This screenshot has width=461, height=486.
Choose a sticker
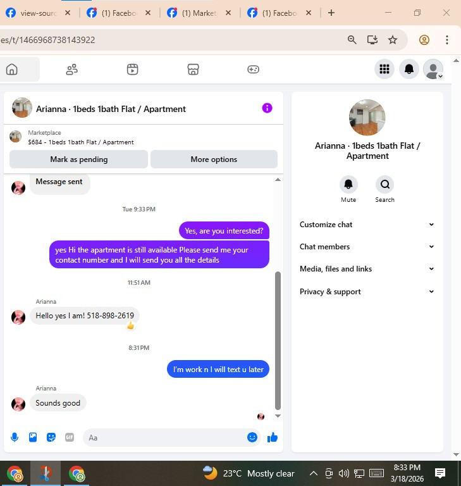coord(51,437)
